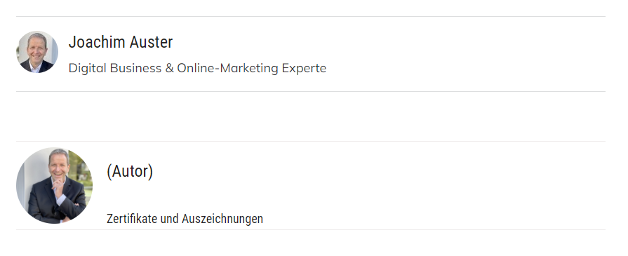Click the word Auszeichnungen
The image size is (628, 256).
pos(222,219)
